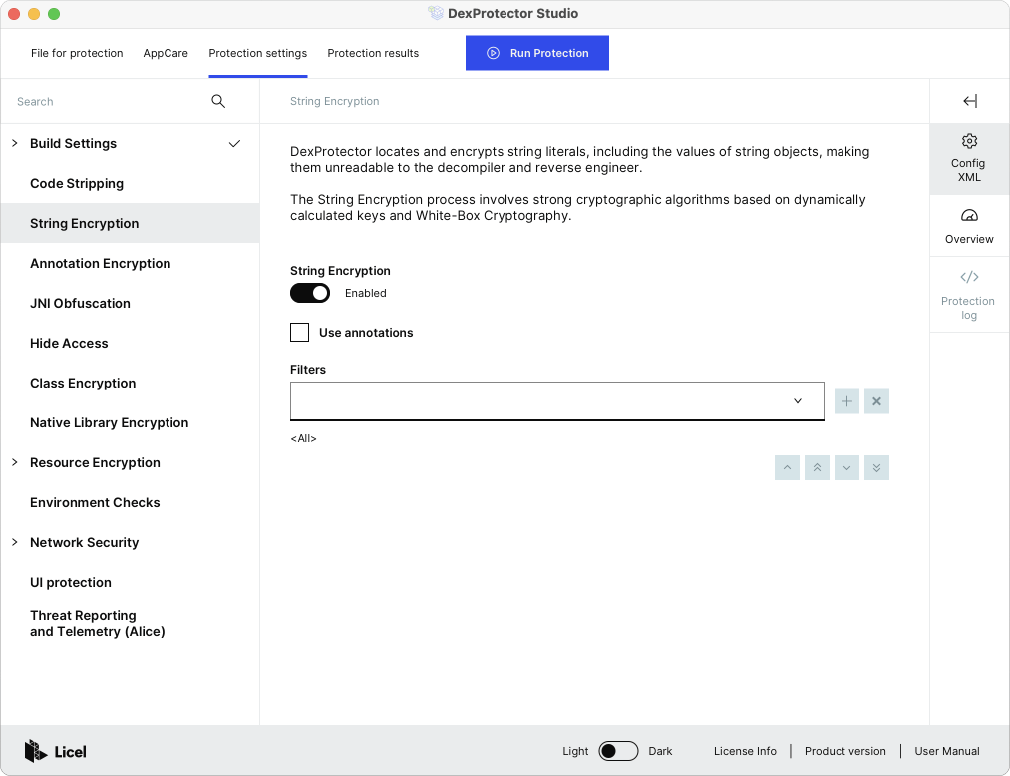Open Annotation Encryption settings
This screenshot has height=776, width=1010.
coord(131,264)
